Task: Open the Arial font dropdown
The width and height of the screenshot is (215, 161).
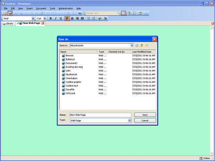Action: tap(33, 18)
